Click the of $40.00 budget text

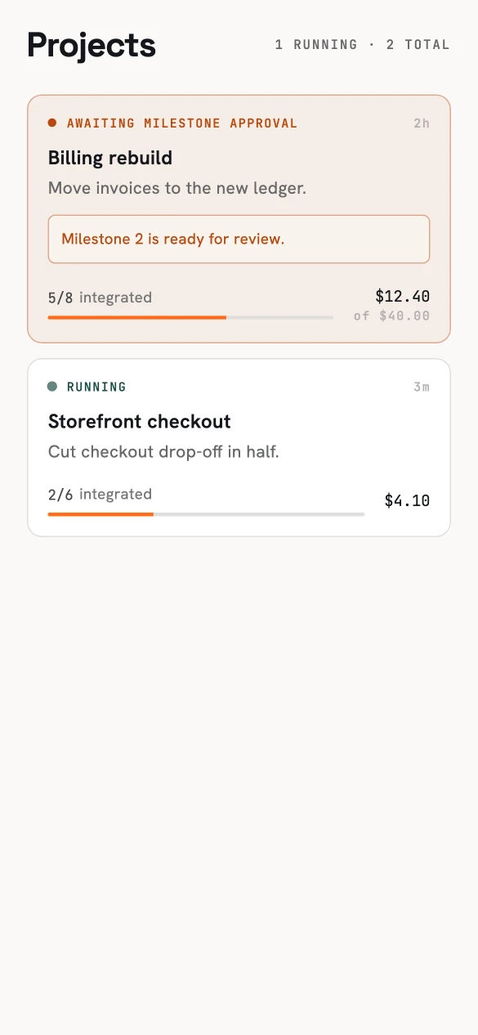coord(391,316)
